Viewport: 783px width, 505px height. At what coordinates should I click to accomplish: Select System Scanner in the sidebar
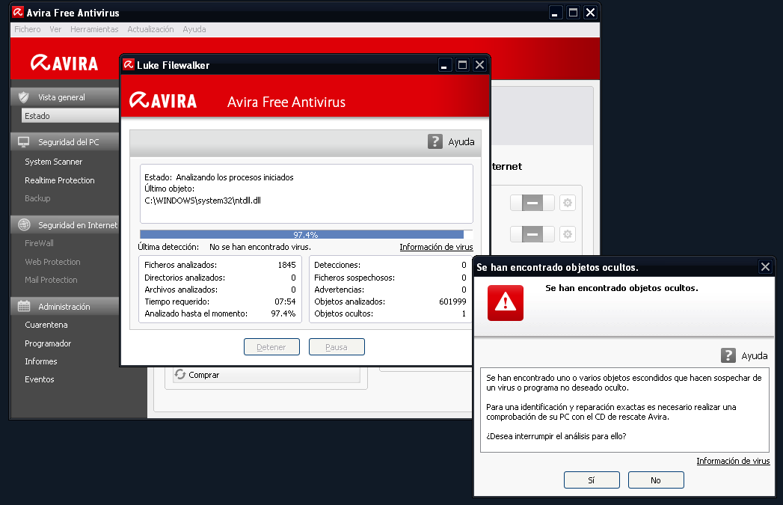[x=54, y=162]
